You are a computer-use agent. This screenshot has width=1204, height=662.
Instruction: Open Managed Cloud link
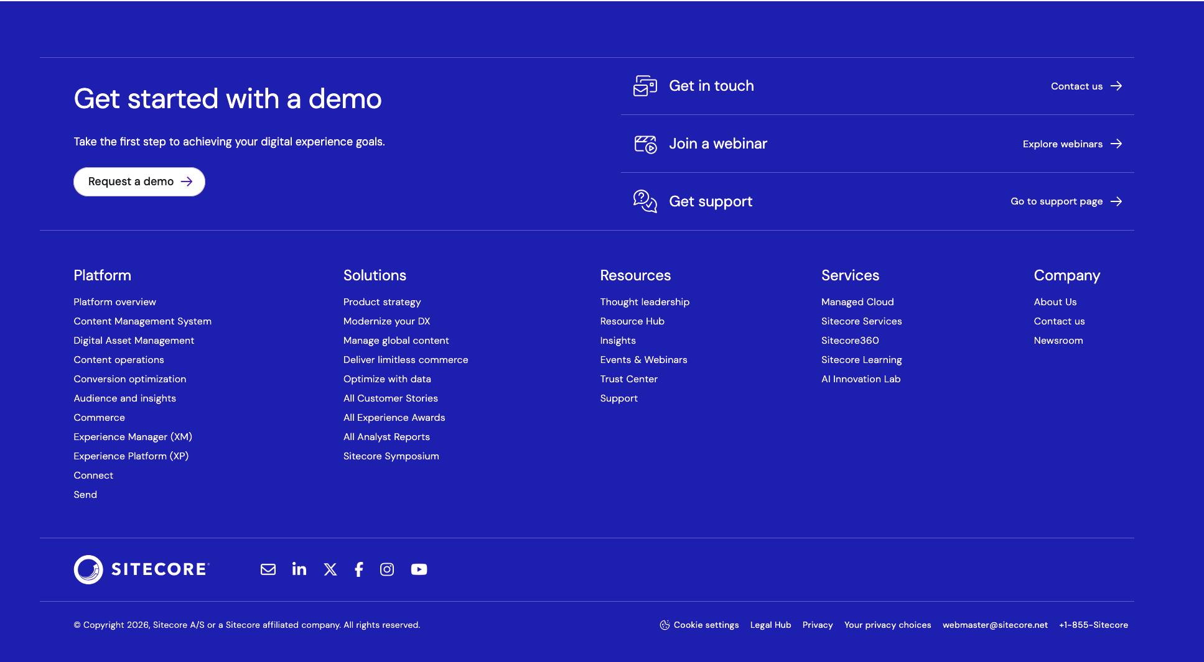coord(857,302)
